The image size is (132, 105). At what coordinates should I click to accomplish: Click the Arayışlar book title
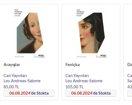(x=12, y=65)
